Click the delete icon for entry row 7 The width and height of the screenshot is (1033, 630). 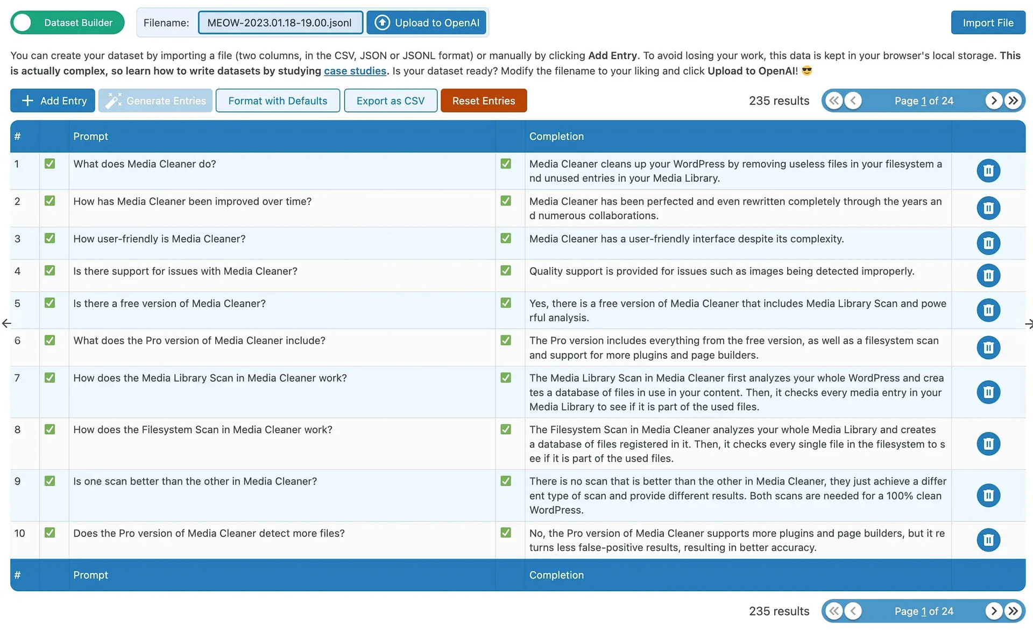tap(988, 392)
